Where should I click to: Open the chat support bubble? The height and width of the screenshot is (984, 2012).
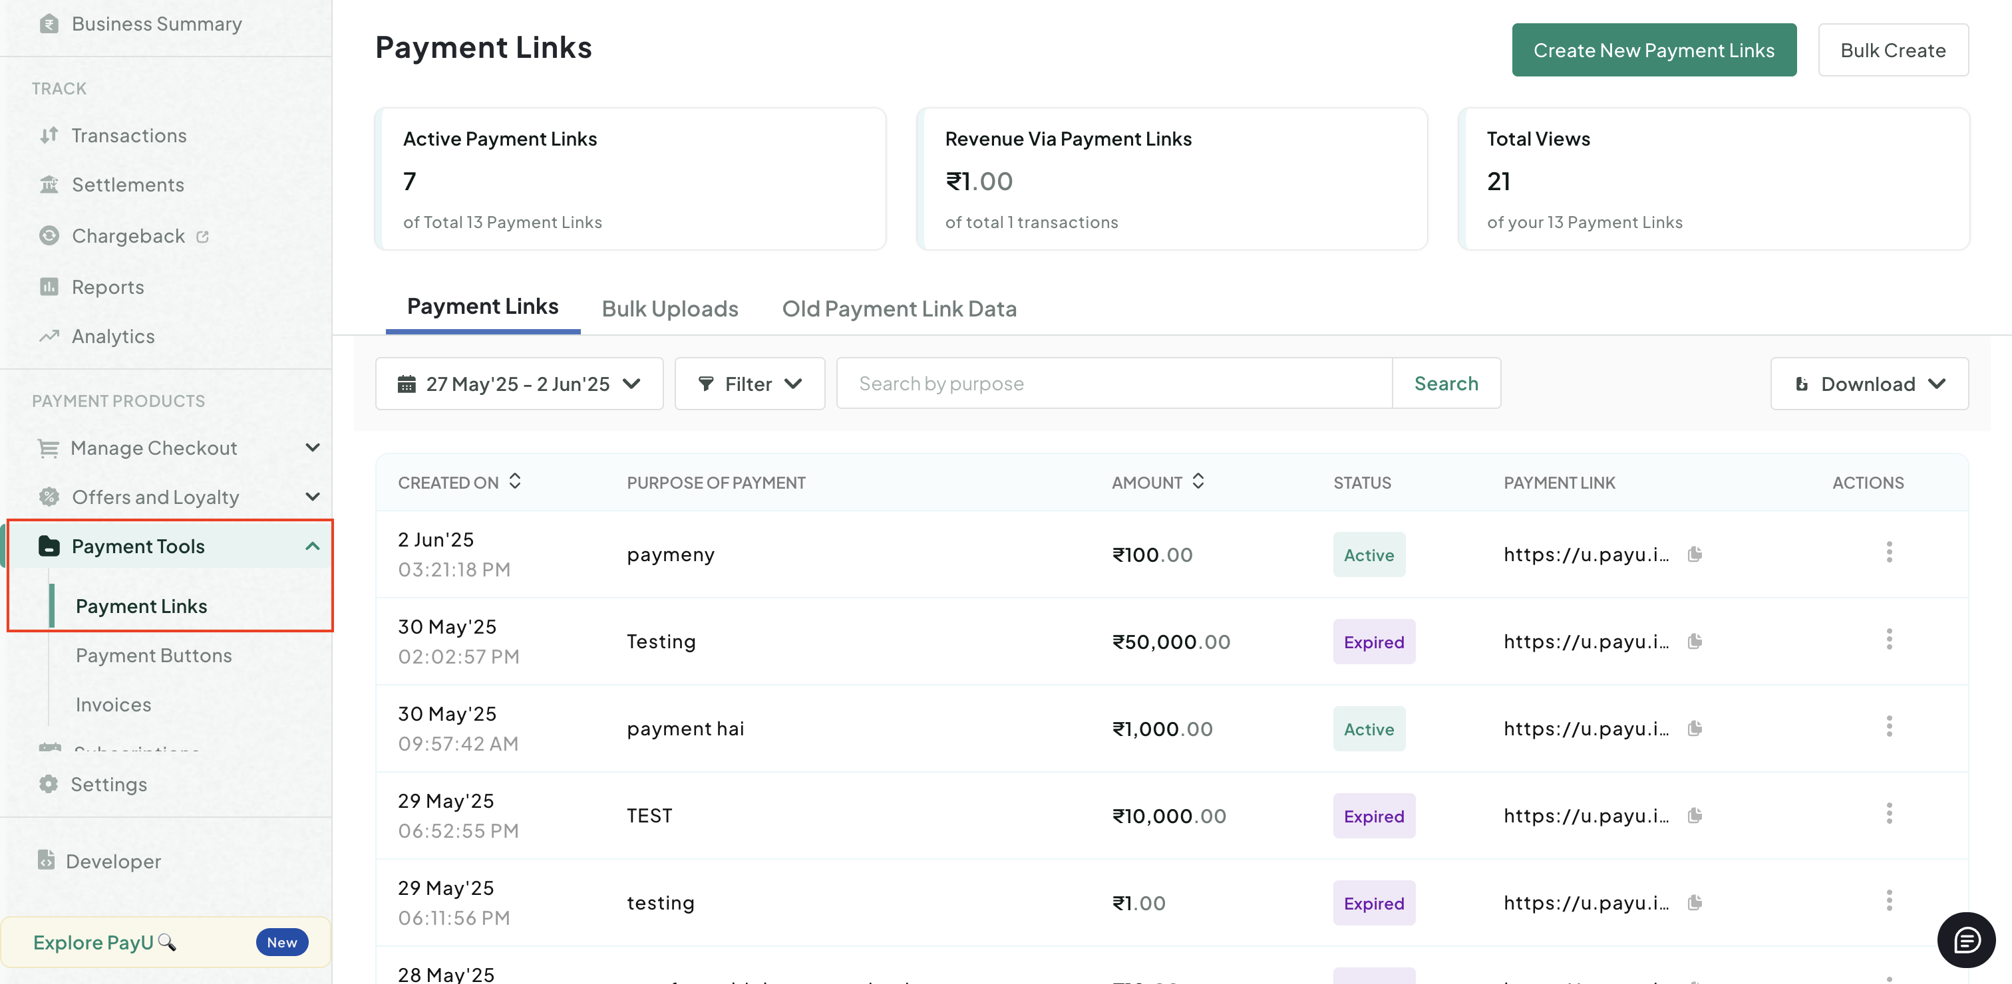[x=1966, y=939]
